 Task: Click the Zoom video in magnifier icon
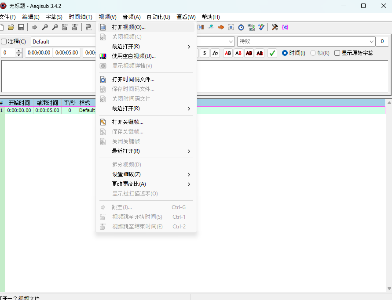point(45,27)
